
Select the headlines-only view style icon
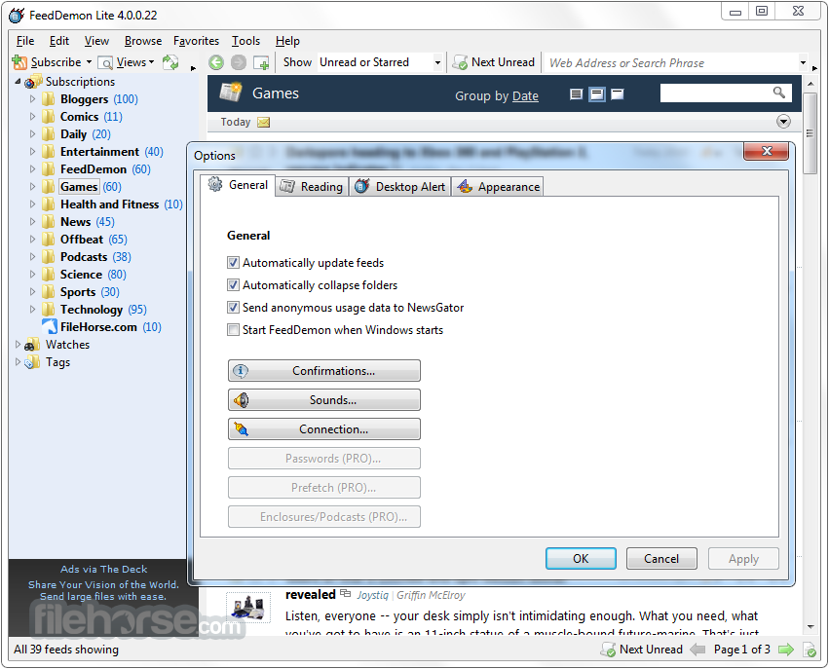pyautogui.click(x=577, y=94)
